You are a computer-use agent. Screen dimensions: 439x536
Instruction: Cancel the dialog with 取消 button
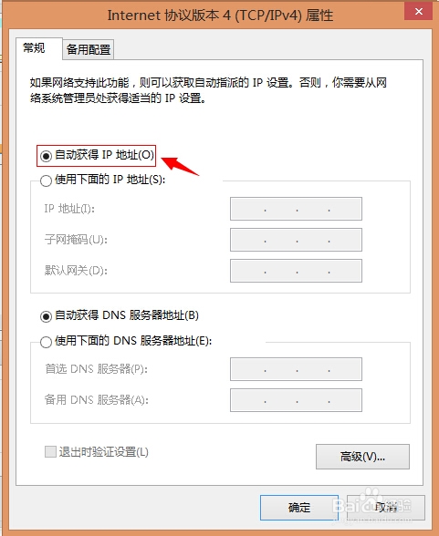[x=386, y=507]
